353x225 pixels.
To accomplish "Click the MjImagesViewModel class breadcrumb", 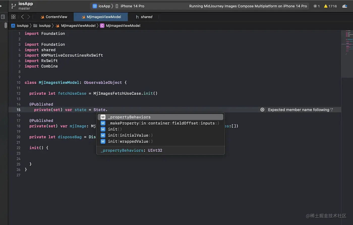I will (x=120, y=25).
